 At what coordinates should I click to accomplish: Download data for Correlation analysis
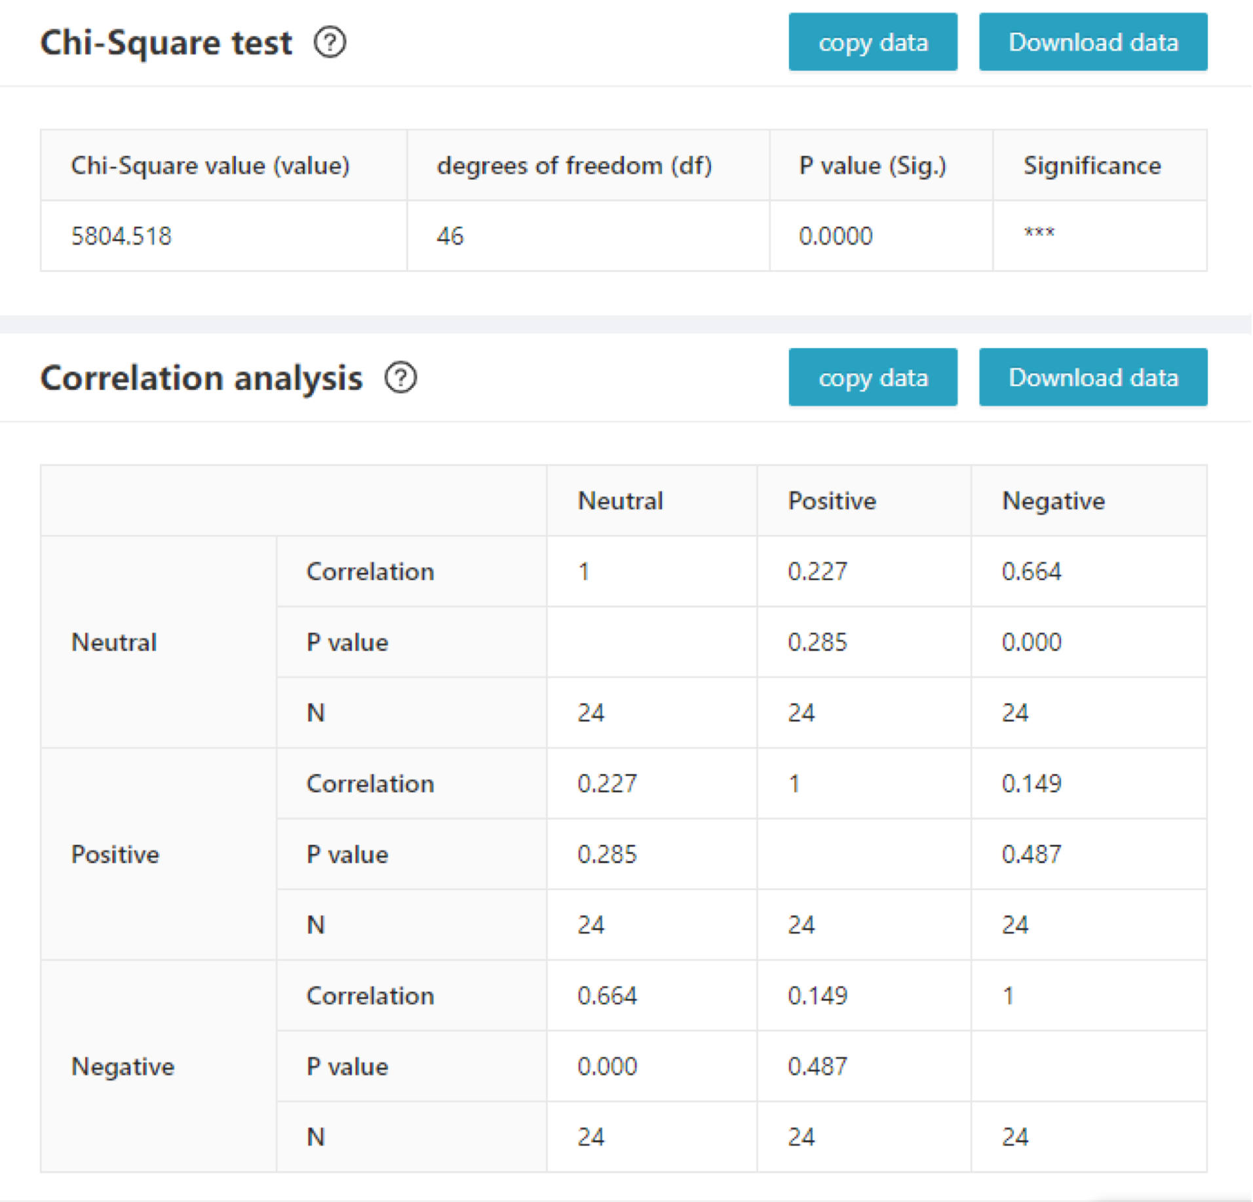(x=1093, y=378)
